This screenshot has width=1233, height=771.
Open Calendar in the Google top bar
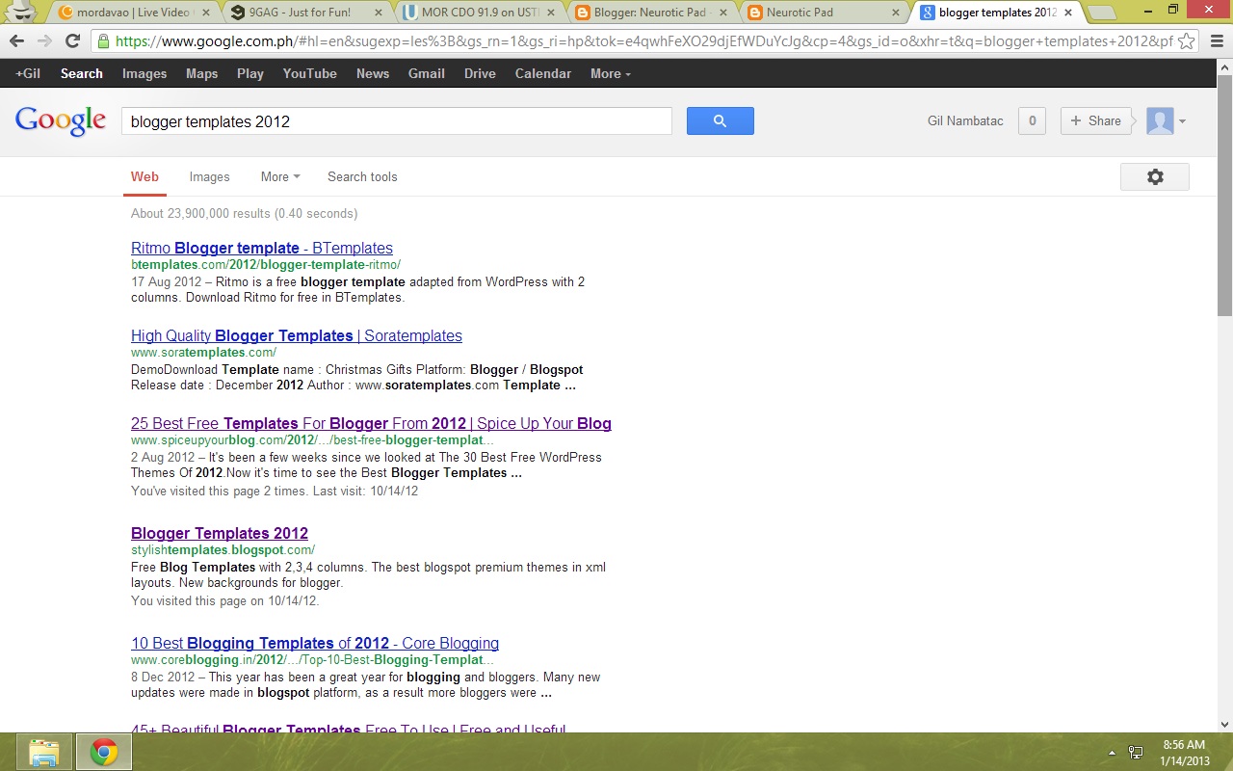(543, 73)
